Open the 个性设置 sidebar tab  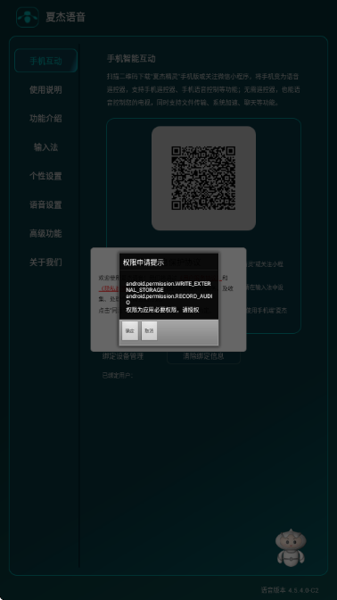click(45, 176)
